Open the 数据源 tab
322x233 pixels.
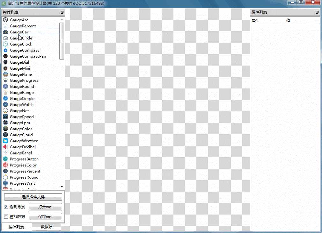[47, 227]
